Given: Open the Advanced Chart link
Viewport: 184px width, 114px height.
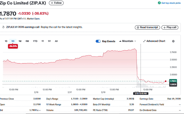Looking at the screenshot, I should 154,41.
